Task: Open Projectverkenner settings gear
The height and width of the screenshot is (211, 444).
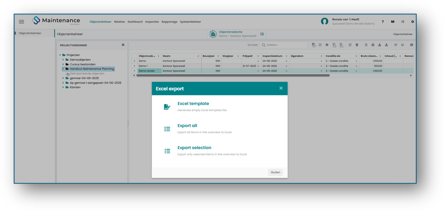Action: (123, 45)
